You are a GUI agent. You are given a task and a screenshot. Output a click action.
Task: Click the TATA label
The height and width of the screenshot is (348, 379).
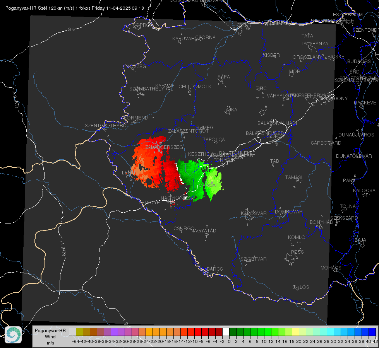[307, 36]
